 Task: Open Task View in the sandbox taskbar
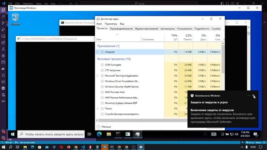click(89, 134)
